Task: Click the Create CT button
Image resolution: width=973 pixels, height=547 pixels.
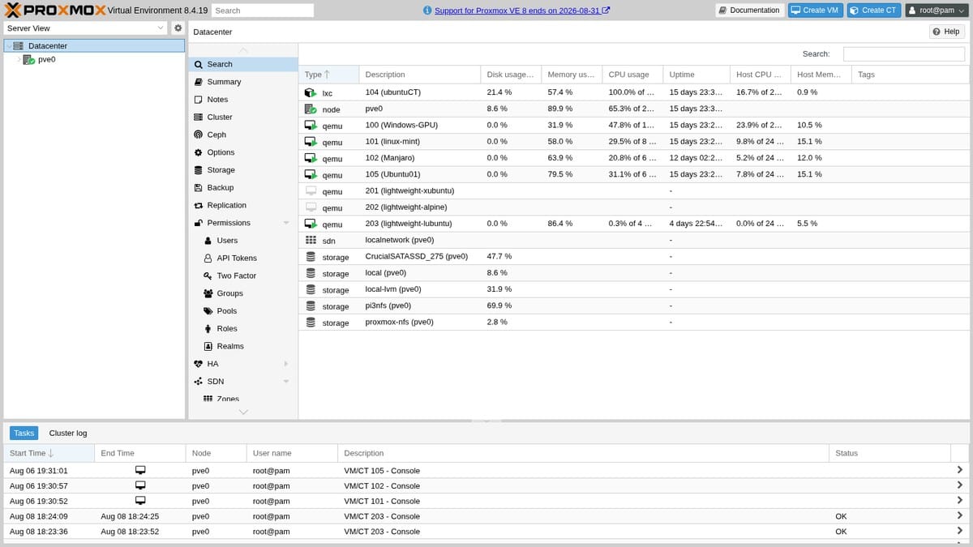Action: click(x=874, y=11)
